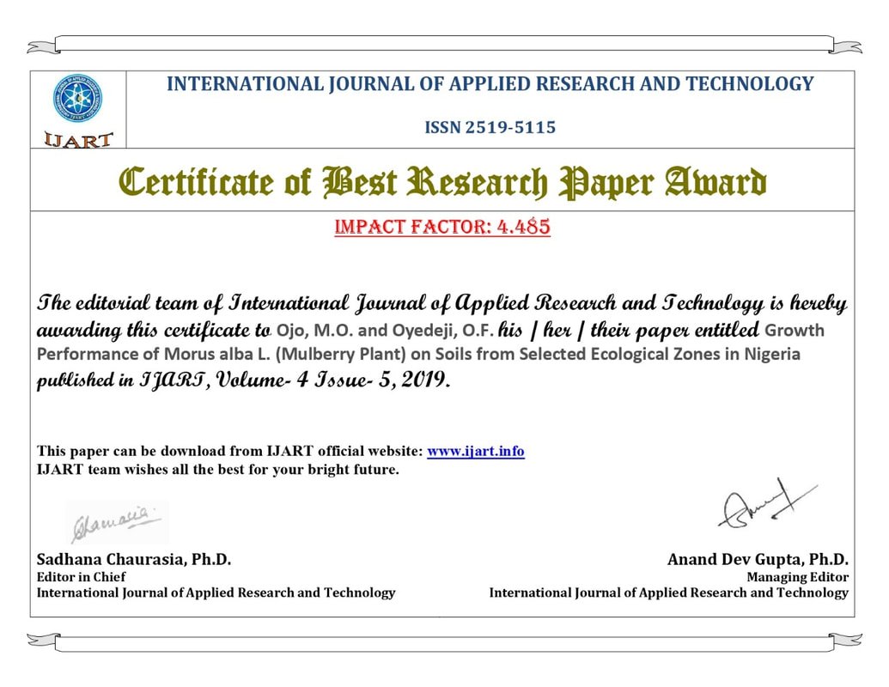The width and height of the screenshot is (889, 687).
Task: Click the Volume- 4 Issue- 5, 2019 line
Action: [x=243, y=380]
